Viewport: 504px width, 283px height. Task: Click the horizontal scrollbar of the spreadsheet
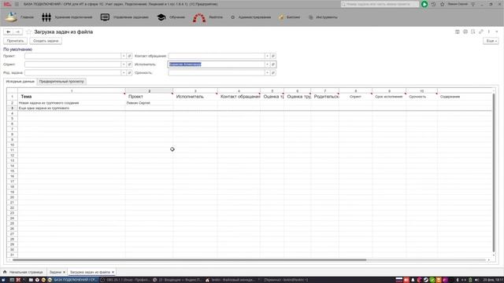pyautogui.click(x=190, y=259)
